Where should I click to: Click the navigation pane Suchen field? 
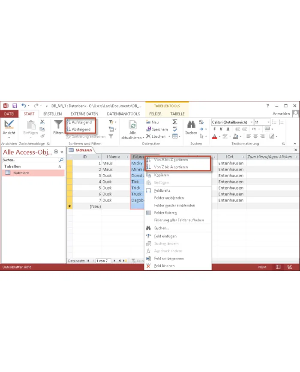(30, 160)
